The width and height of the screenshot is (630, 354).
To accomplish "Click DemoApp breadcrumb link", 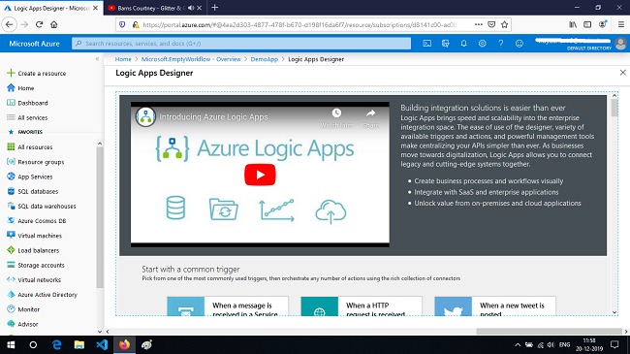I will [264, 59].
